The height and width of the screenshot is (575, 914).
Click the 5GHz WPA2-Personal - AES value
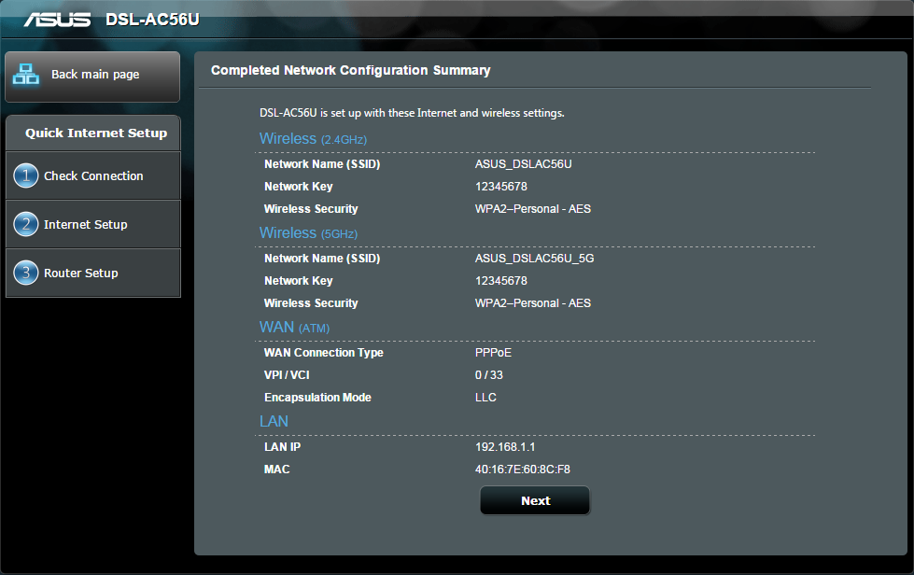coord(533,303)
